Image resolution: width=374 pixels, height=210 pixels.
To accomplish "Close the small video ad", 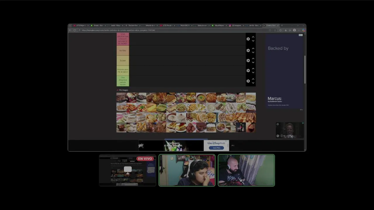I will (x=278, y=124).
